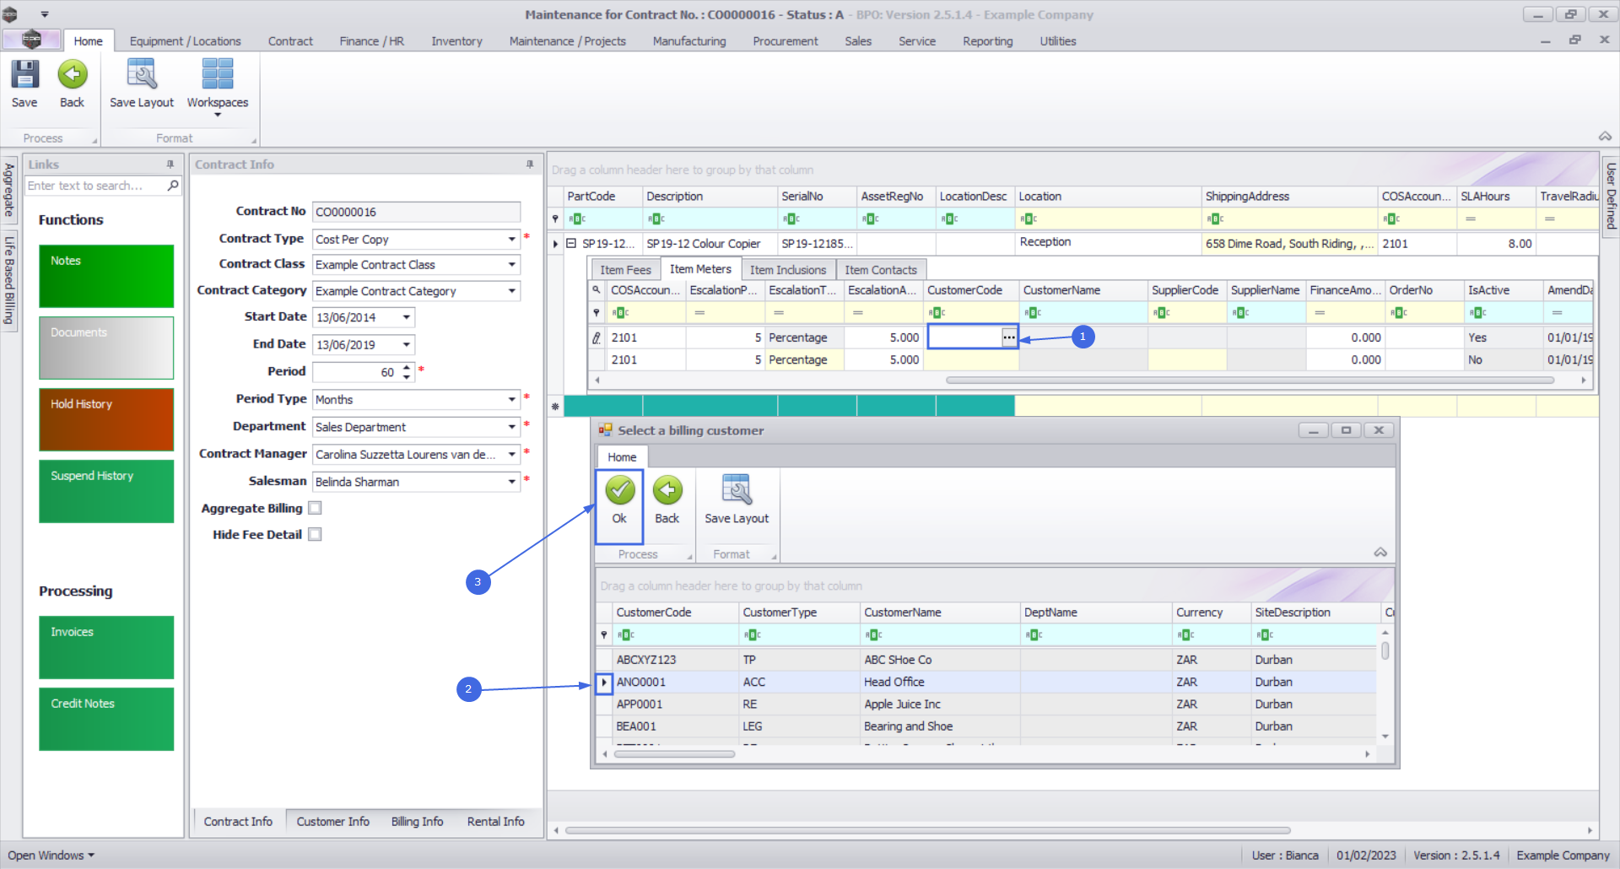Click Save Layout icon in billing customer dialog

click(x=736, y=491)
